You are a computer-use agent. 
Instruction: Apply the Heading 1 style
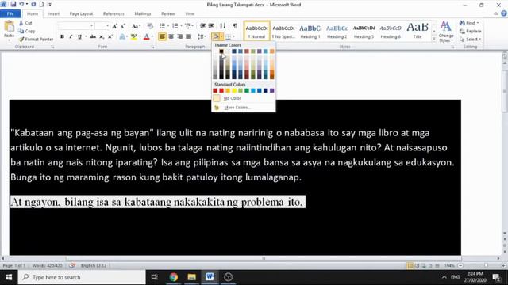pos(310,32)
